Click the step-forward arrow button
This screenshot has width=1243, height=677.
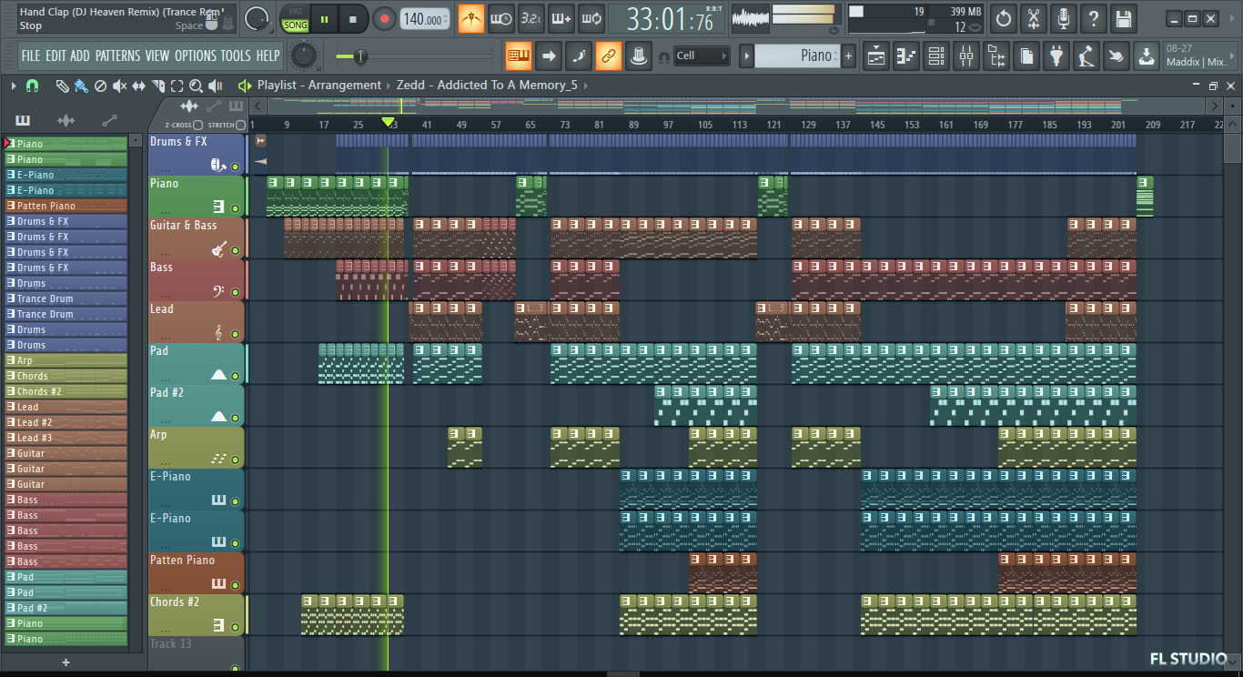coord(548,56)
